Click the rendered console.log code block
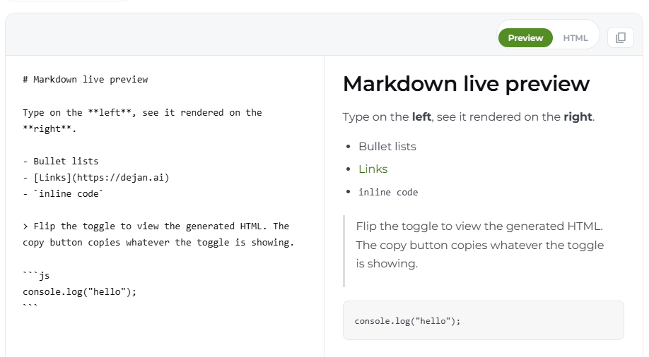Viewport: 649px width, 357px height. pos(483,320)
